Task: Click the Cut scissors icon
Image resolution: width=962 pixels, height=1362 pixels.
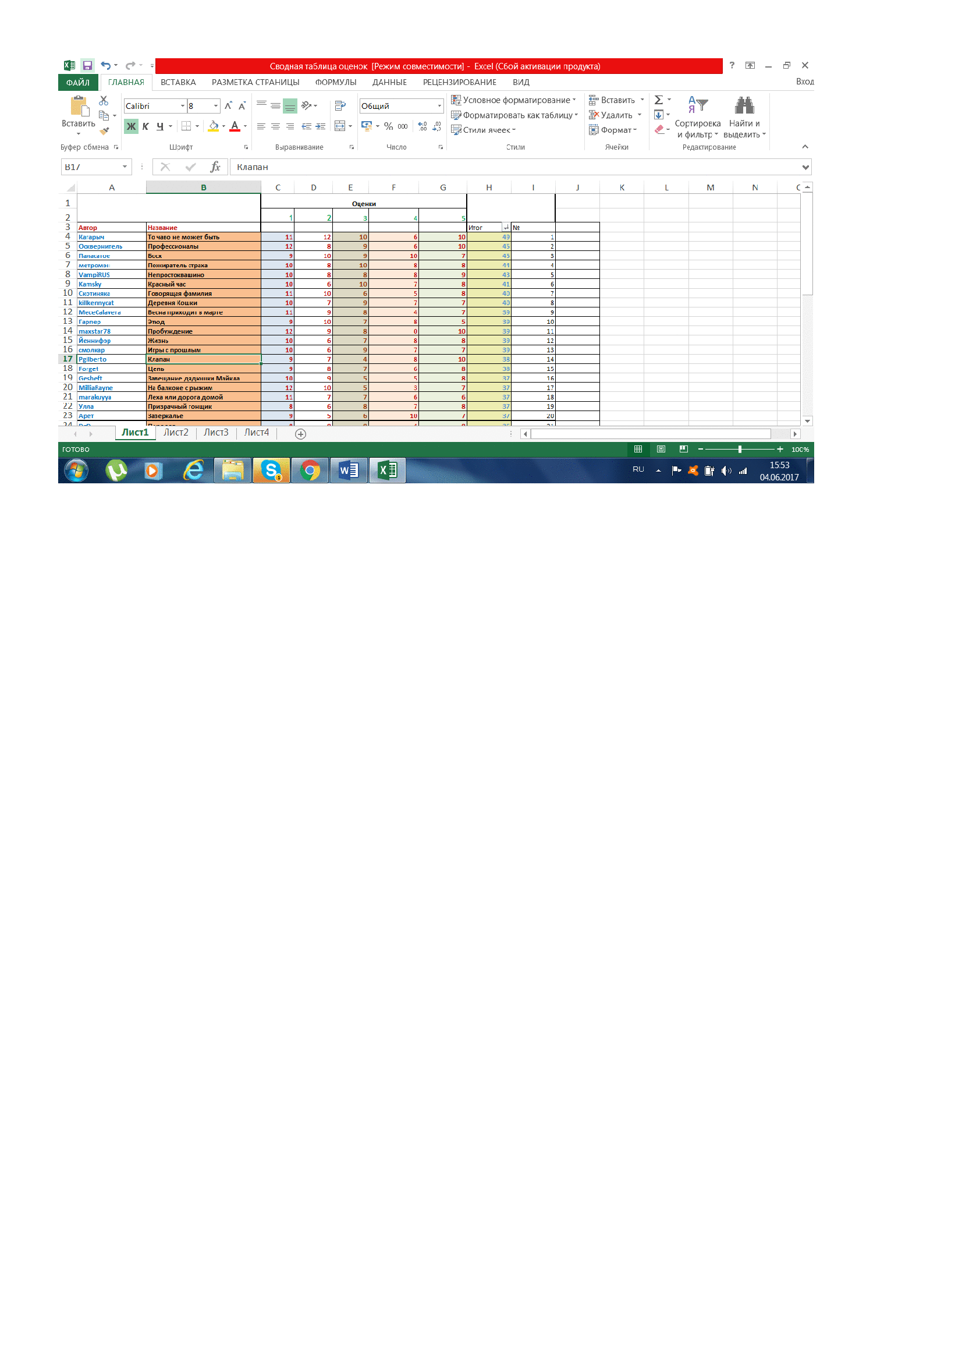Action: click(x=104, y=101)
